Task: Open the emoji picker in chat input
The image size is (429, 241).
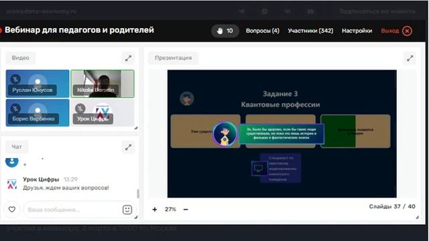Action: (127, 210)
